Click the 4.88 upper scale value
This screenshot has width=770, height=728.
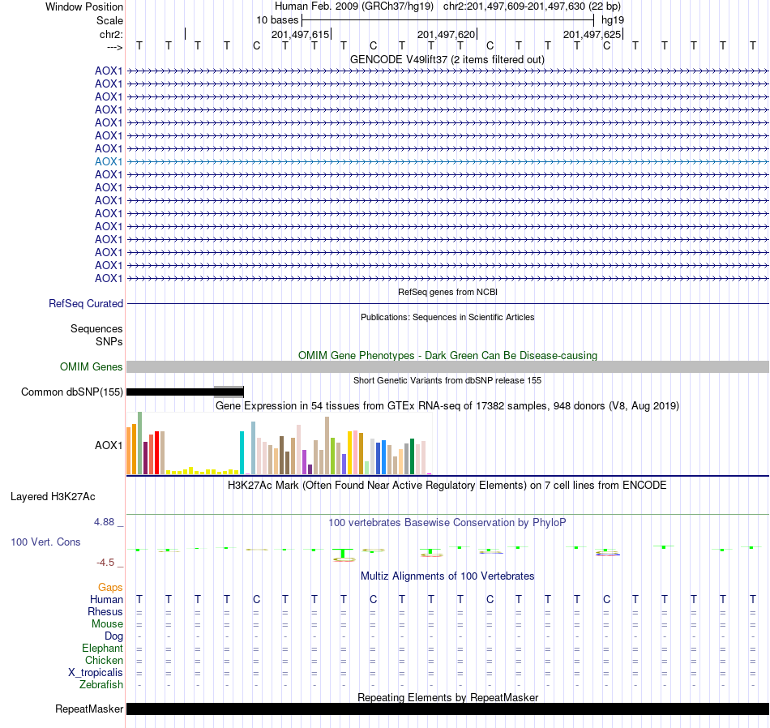coord(104,522)
